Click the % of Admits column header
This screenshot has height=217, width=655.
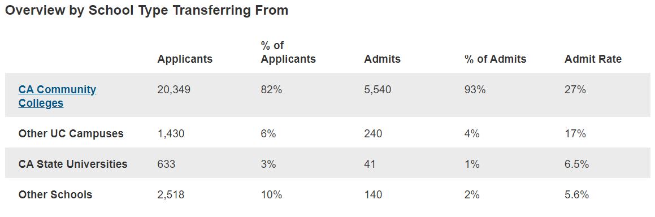pos(496,59)
